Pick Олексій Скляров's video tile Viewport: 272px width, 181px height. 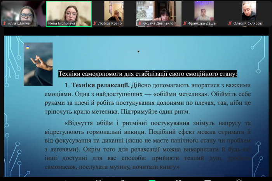pyautogui.click(x=249, y=11)
